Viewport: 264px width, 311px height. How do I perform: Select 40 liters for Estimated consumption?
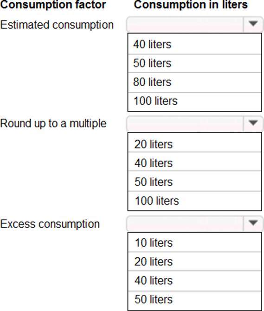coord(195,44)
